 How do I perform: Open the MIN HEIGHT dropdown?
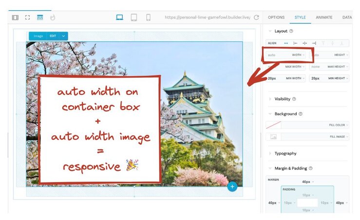tap(338, 78)
